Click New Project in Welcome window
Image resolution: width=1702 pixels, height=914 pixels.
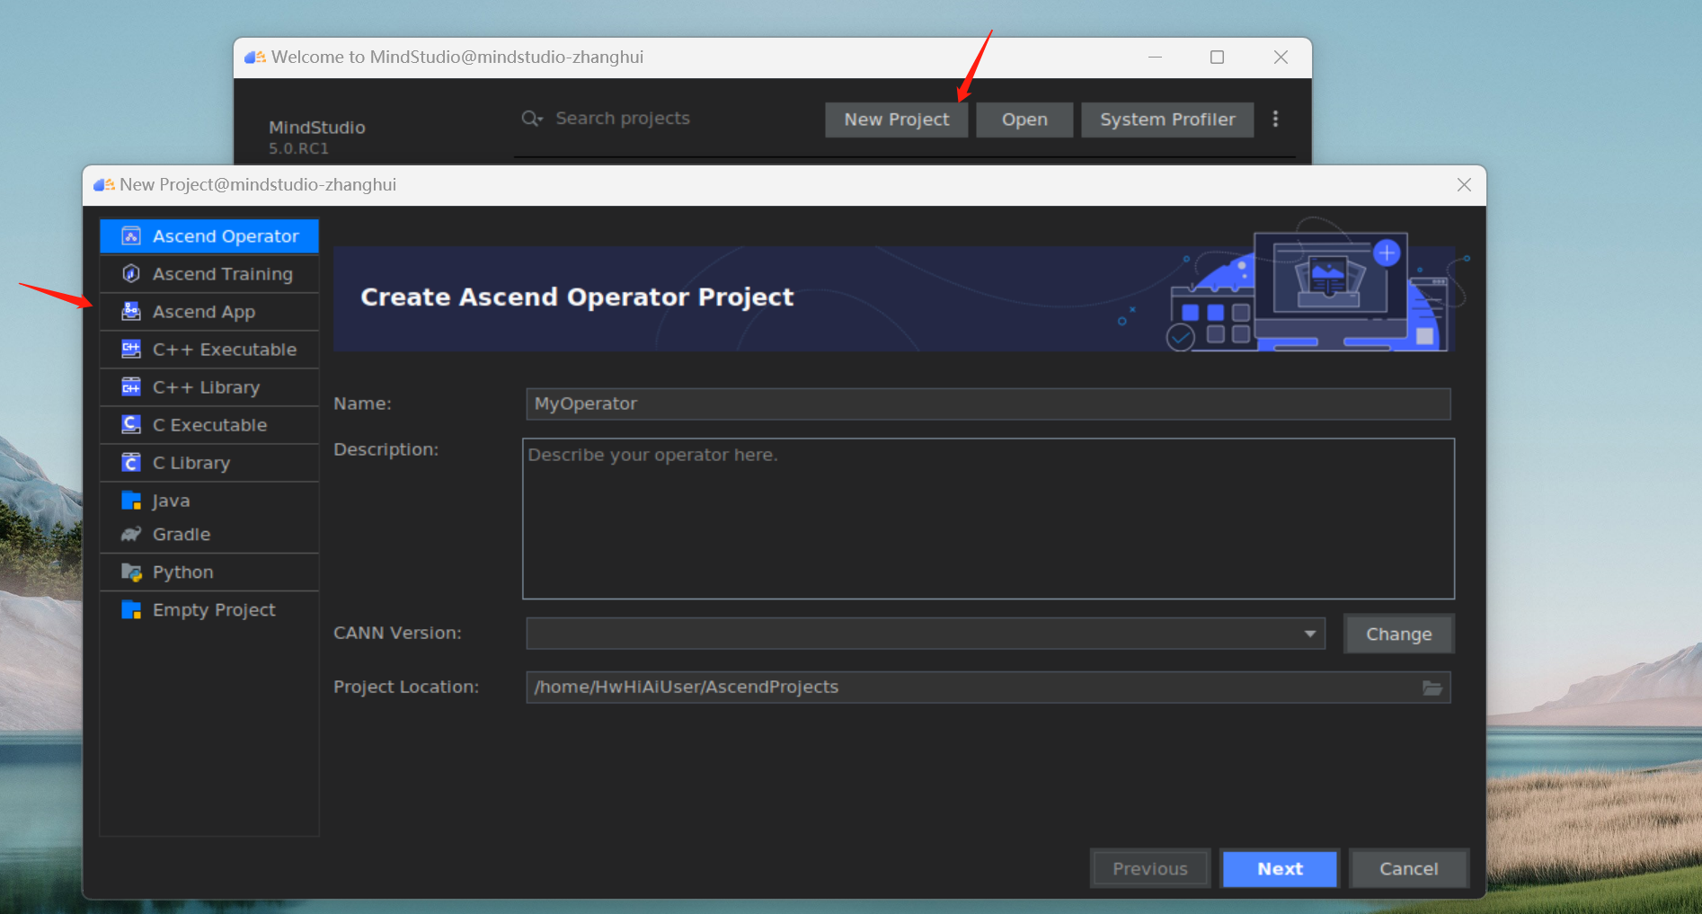(x=897, y=120)
